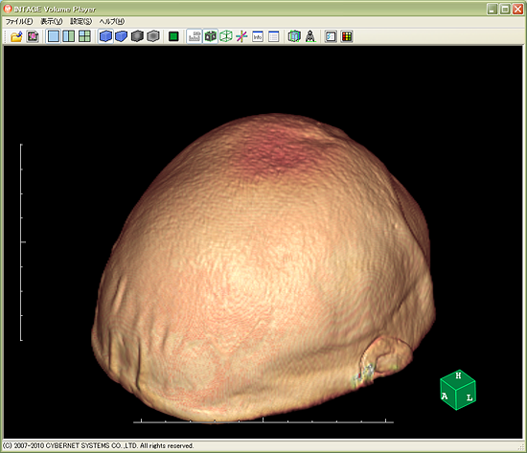The image size is (527, 453).
Task: Select the dark gray cube rendering mode
Action: (x=137, y=36)
